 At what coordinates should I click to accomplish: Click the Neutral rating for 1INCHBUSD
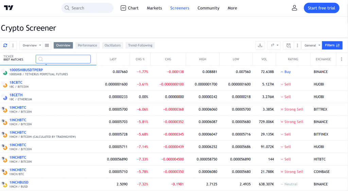(x=289, y=184)
